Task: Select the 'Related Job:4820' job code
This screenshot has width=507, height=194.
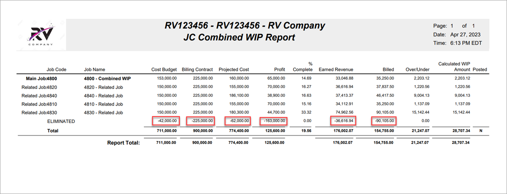Action: point(39,87)
